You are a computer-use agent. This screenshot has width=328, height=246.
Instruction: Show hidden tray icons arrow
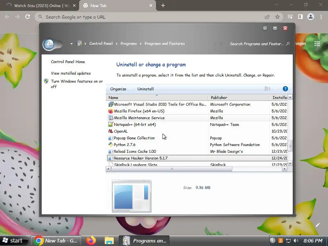[x=272, y=240]
